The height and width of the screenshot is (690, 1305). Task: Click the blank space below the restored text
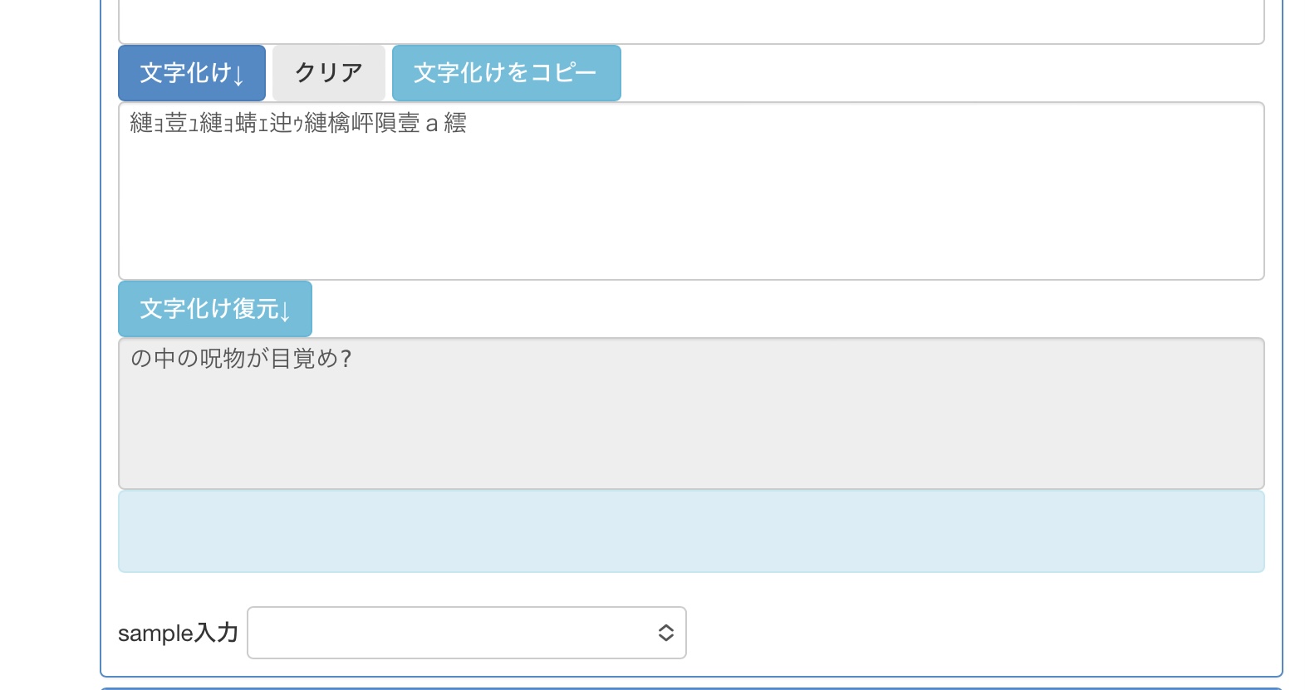(690, 440)
